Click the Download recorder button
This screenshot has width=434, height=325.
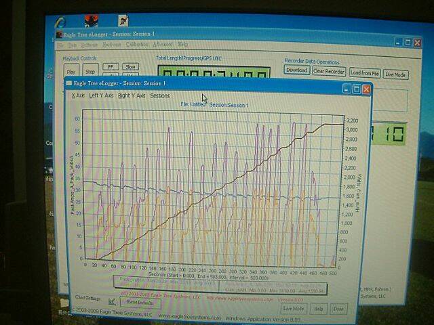click(296, 70)
